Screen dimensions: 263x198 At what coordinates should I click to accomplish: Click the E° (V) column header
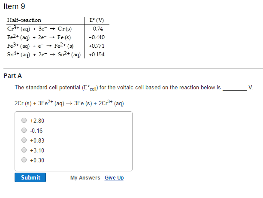pos(96,20)
